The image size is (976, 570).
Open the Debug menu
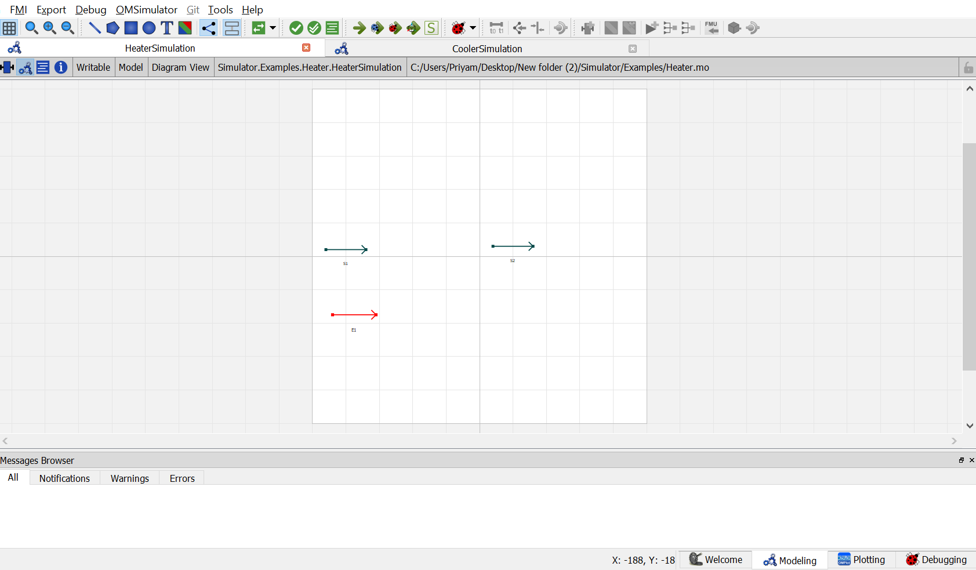pos(91,9)
